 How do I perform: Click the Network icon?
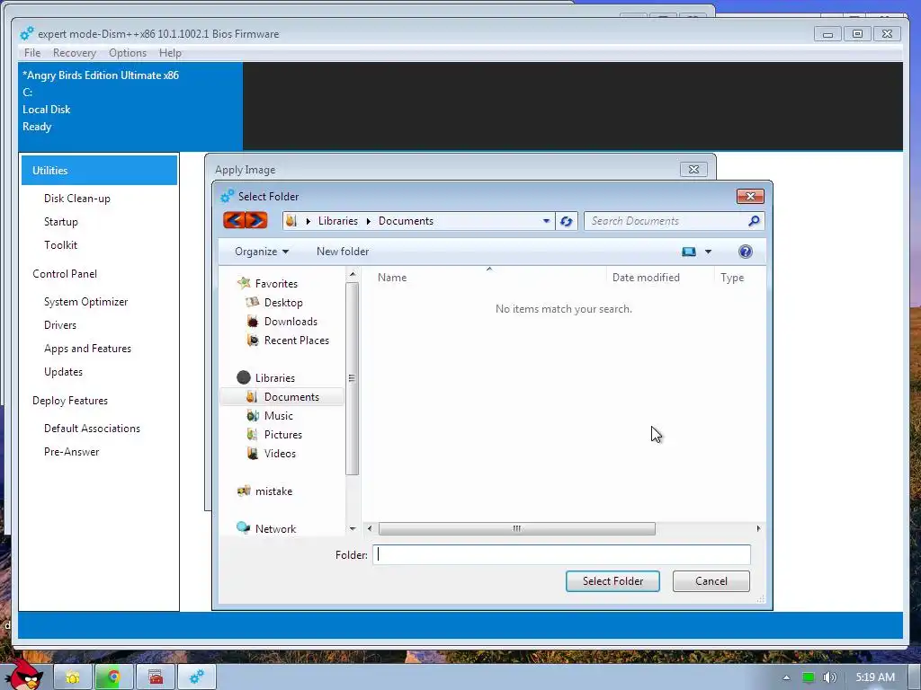[x=244, y=528]
